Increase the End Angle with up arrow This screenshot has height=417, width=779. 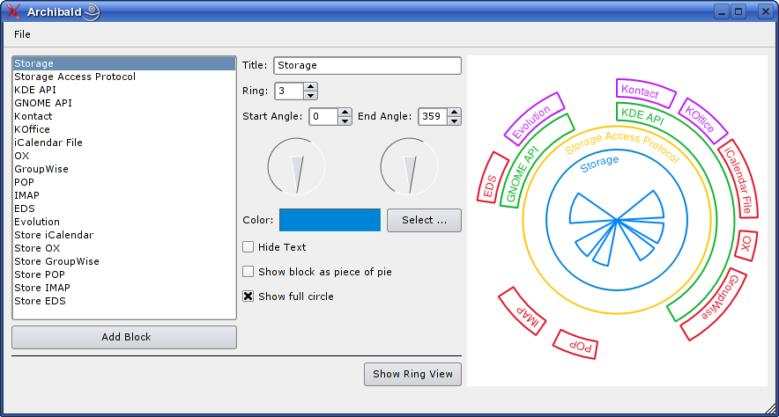(453, 112)
